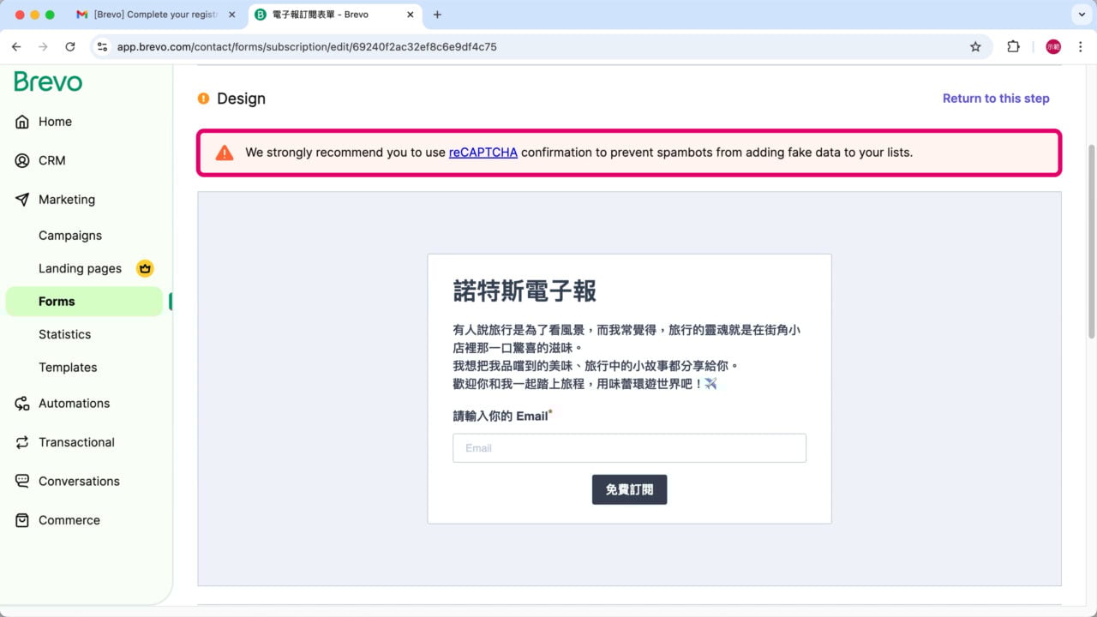Open Automations from the sidebar
1097x617 pixels.
pos(74,403)
